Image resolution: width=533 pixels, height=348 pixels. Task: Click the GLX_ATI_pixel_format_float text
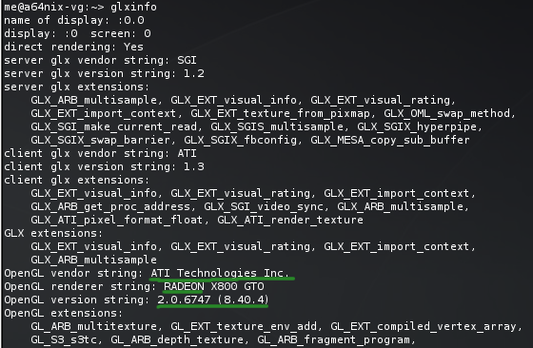116,220
